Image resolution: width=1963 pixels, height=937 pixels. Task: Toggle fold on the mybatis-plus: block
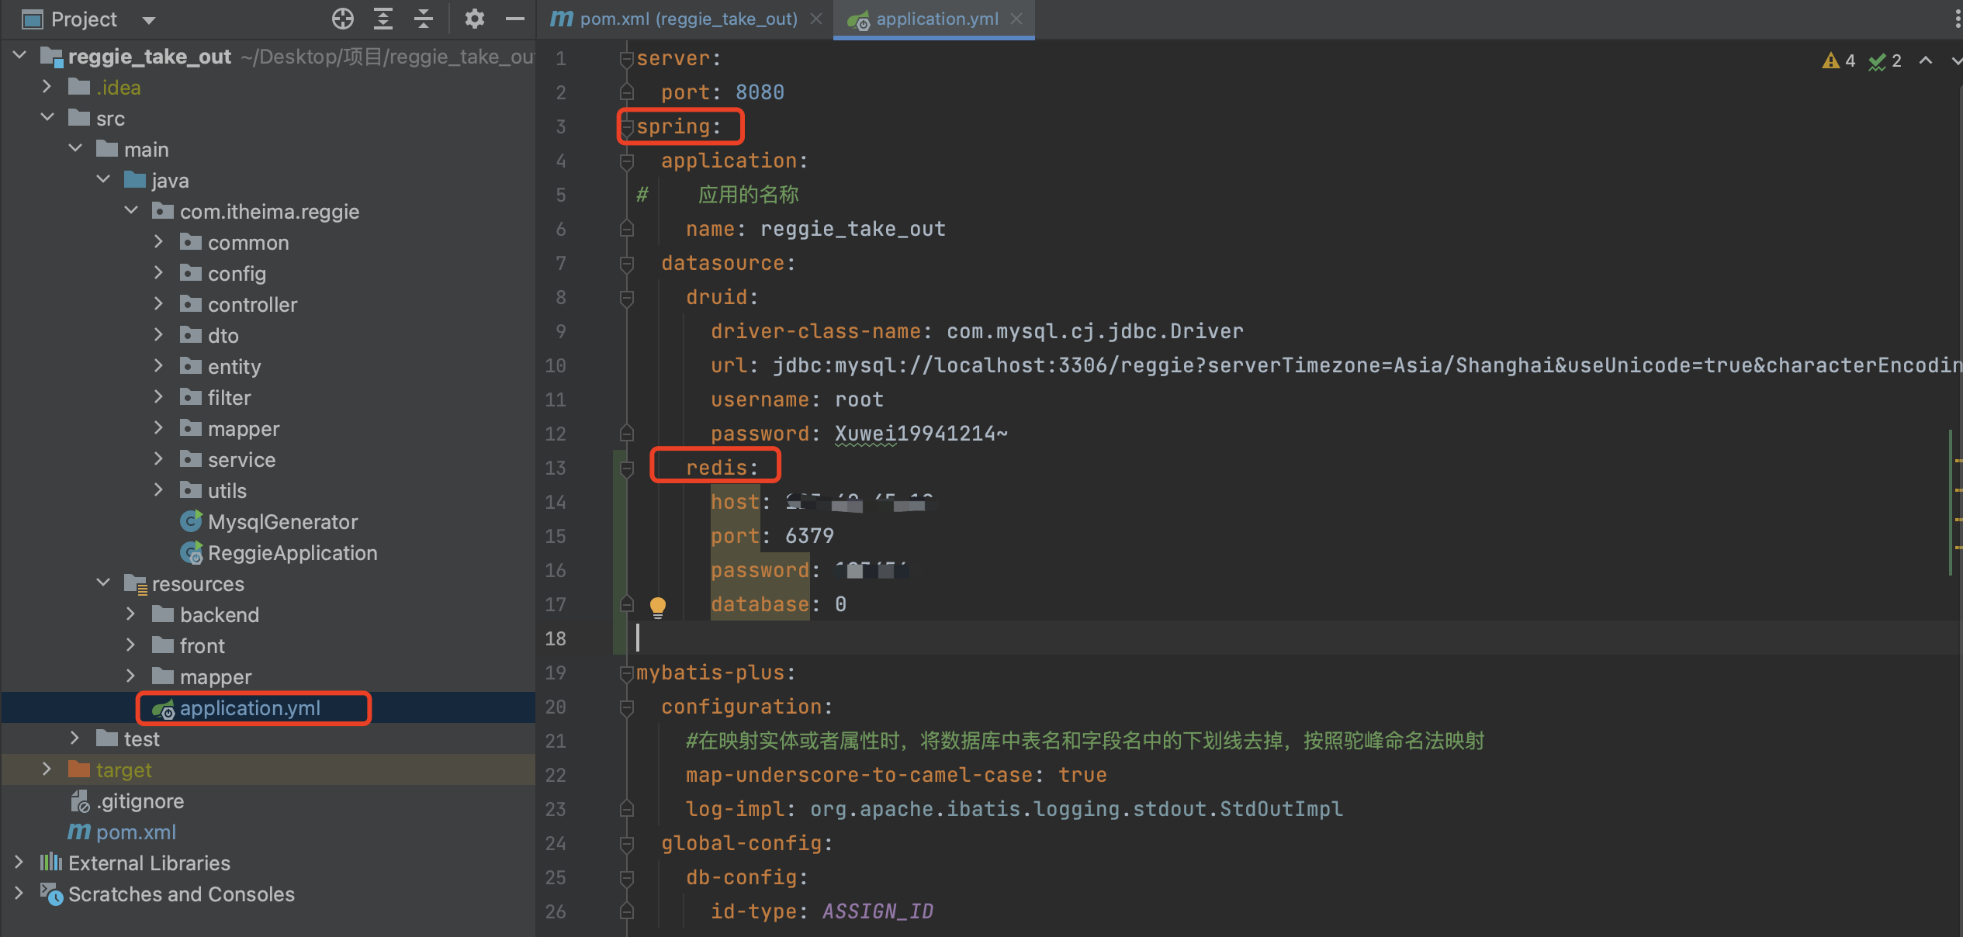[x=627, y=673]
